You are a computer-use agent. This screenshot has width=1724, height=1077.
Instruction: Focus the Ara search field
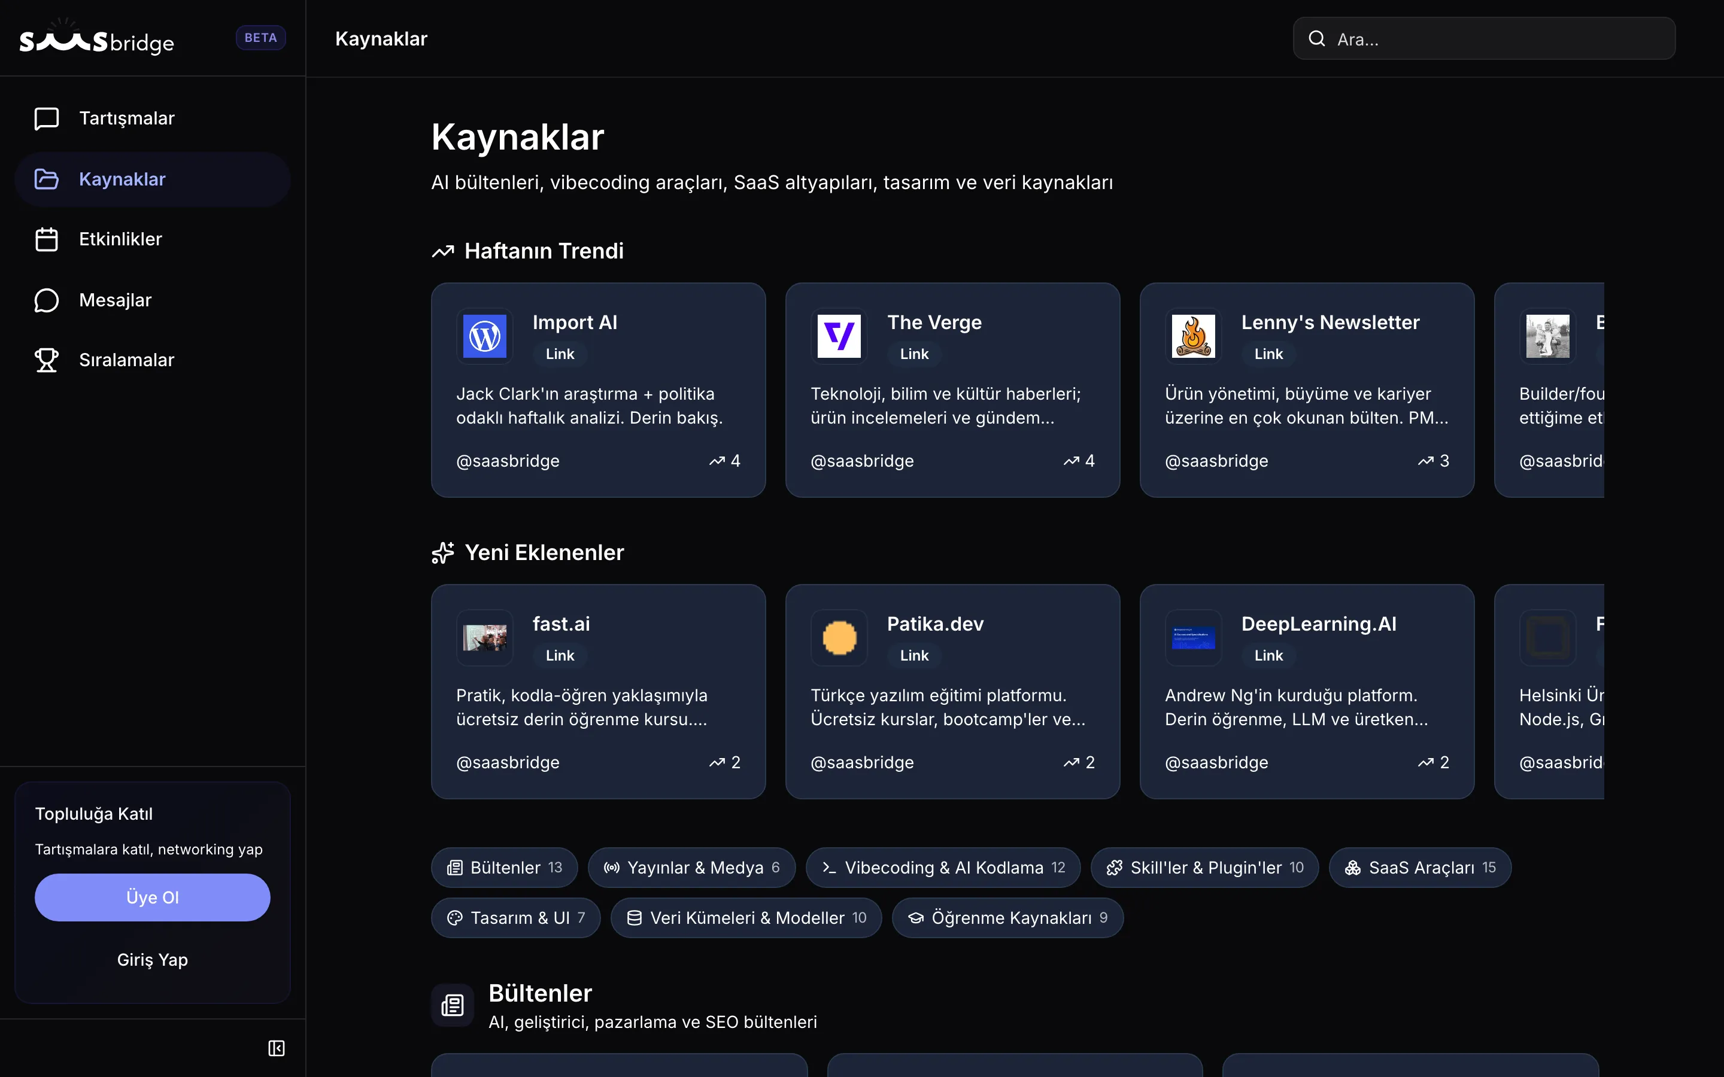(1485, 38)
